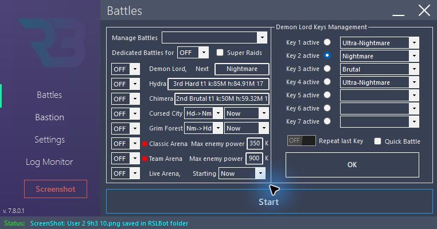Open Key 2 Nightmare difficulty dropdown
Screen dimensions: 437x229
pyautogui.click(x=379, y=56)
